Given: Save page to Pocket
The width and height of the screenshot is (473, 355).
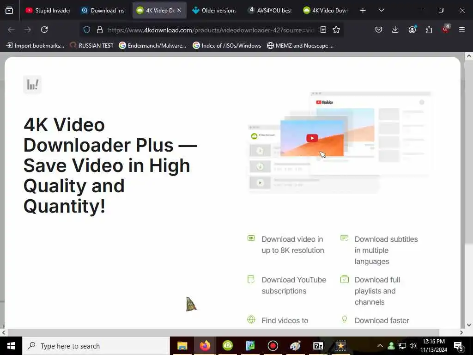Looking at the screenshot, I should pyautogui.click(x=379, y=30).
